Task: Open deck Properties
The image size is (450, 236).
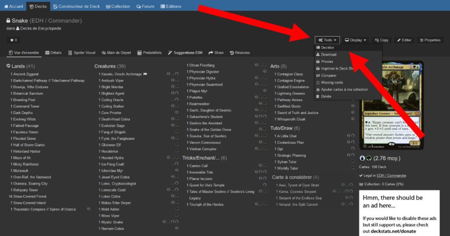Action: click(430, 40)
